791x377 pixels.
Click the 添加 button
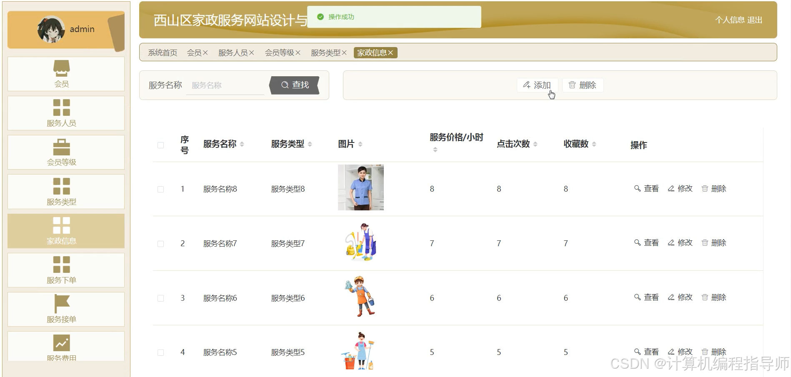[537, 85]
